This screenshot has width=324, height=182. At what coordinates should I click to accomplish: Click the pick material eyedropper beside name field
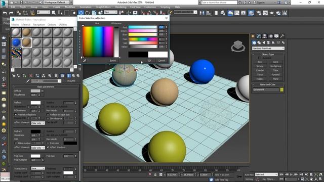click(x=28, y=81)
